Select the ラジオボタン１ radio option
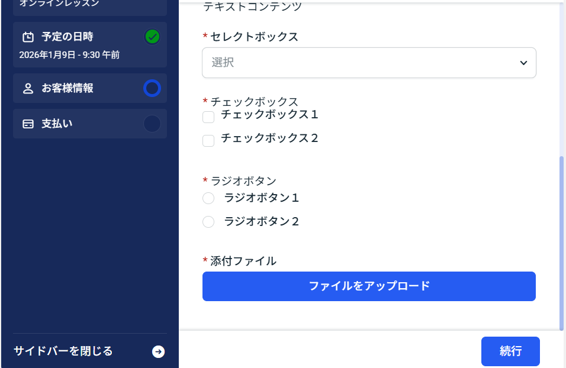The image size is (566, 368). point(208,198)
